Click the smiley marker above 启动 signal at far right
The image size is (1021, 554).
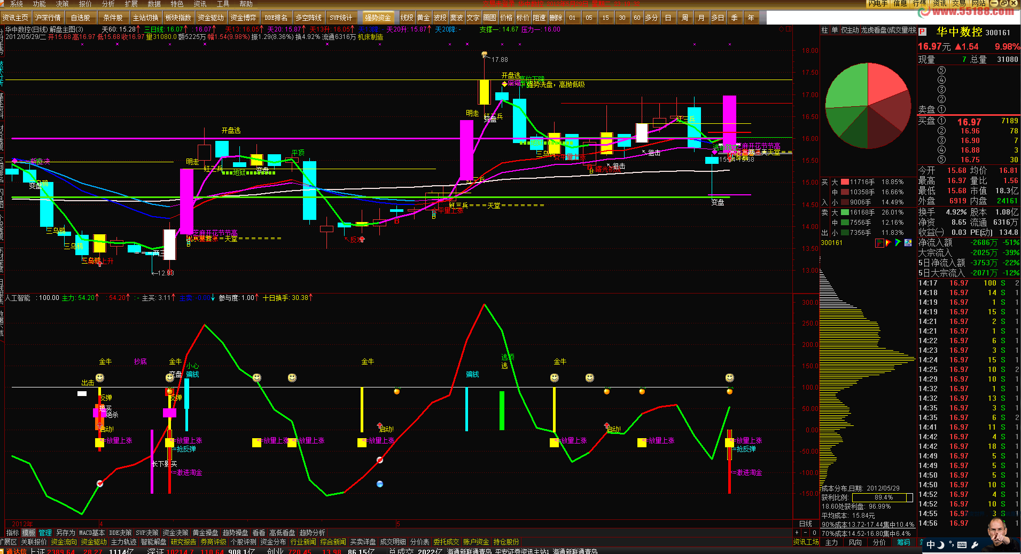pos(729,378)
